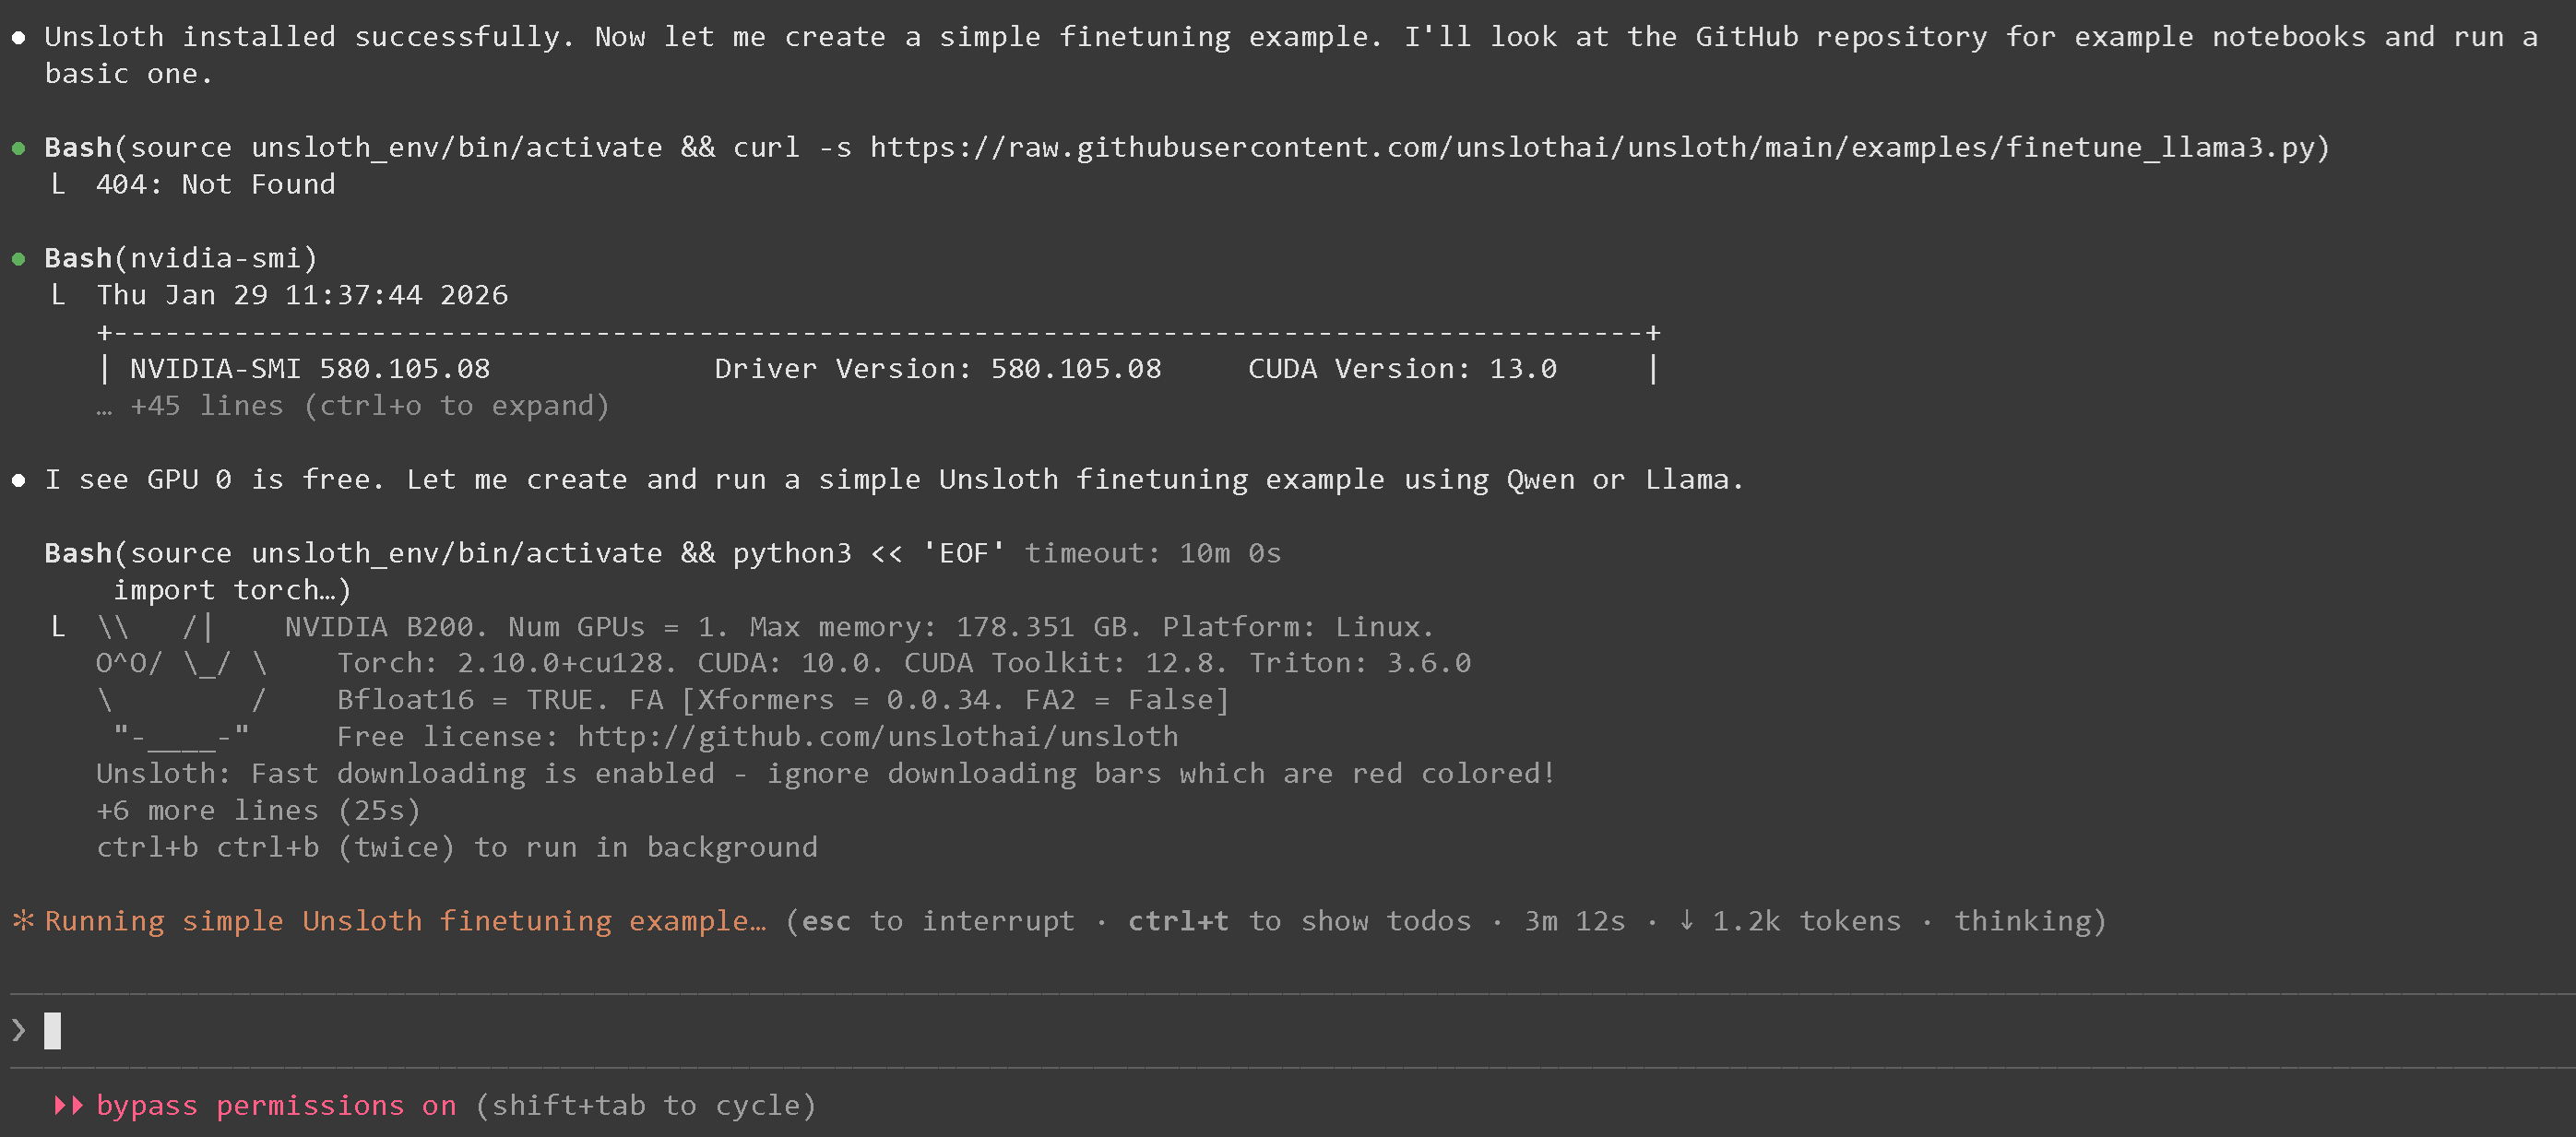Viewport: 2576px width, 1137px height.
Task: Click the prompt chevron symbol
Action: pos(18,1030)
